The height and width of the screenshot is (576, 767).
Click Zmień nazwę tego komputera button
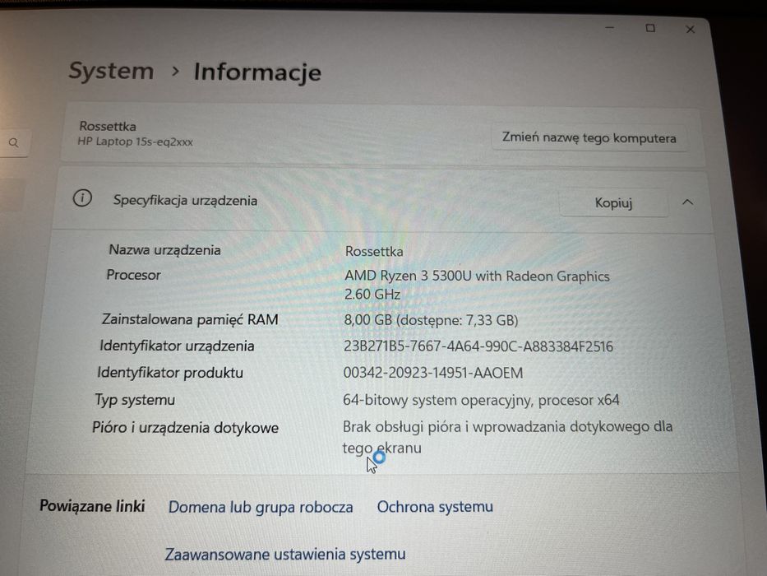pos(589,137)
